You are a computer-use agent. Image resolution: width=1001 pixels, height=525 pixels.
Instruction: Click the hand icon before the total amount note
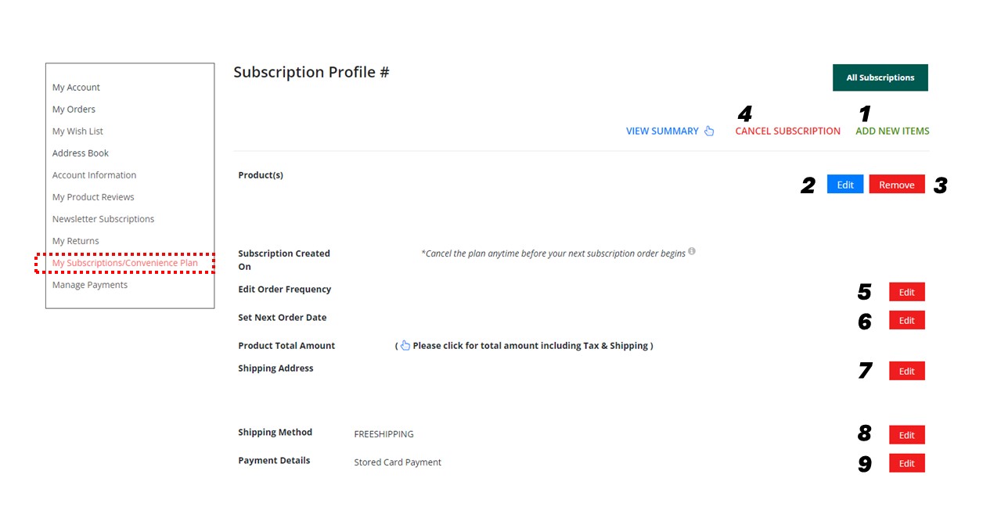coord(405,345)
